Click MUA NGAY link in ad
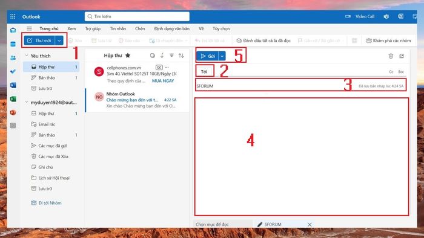The height and width of the screenshot is (238, 424). click(163, 81)
